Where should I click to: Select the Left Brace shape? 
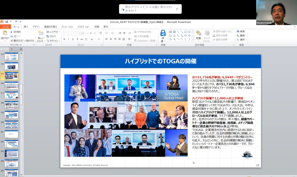pyautogui.click(x=185, y=39)
